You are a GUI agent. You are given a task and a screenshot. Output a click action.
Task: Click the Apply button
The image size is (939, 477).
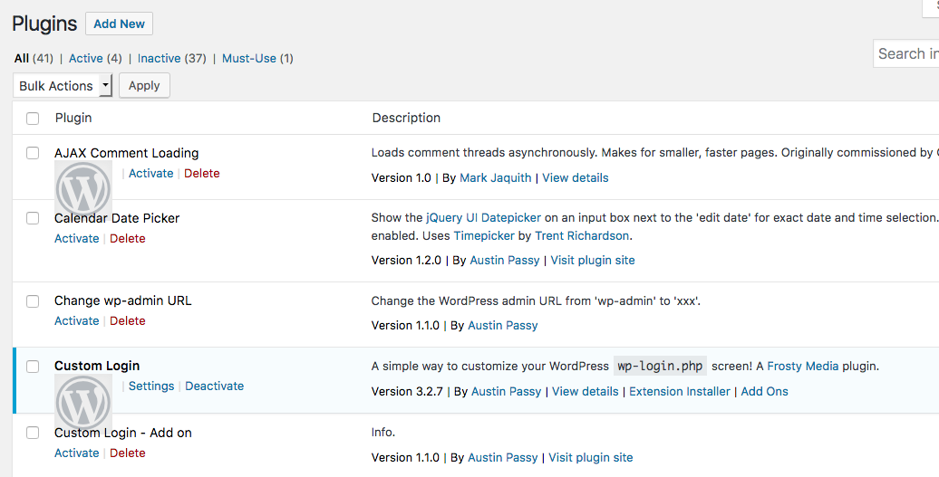coord(144,85)
